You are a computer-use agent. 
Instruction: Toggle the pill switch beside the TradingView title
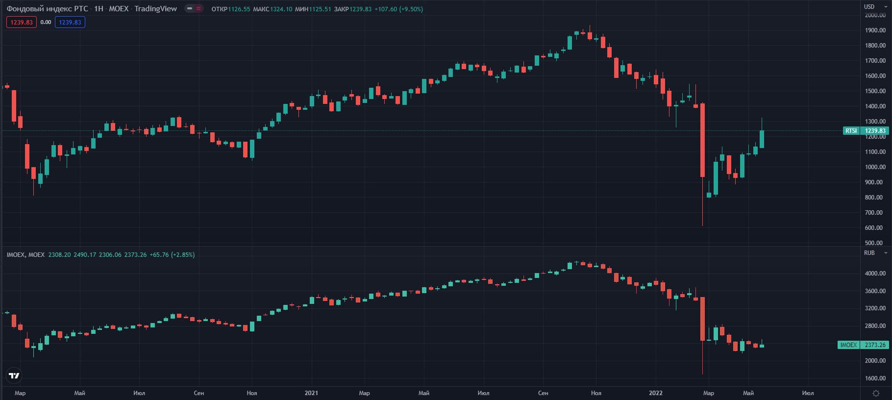coord(194,8)
